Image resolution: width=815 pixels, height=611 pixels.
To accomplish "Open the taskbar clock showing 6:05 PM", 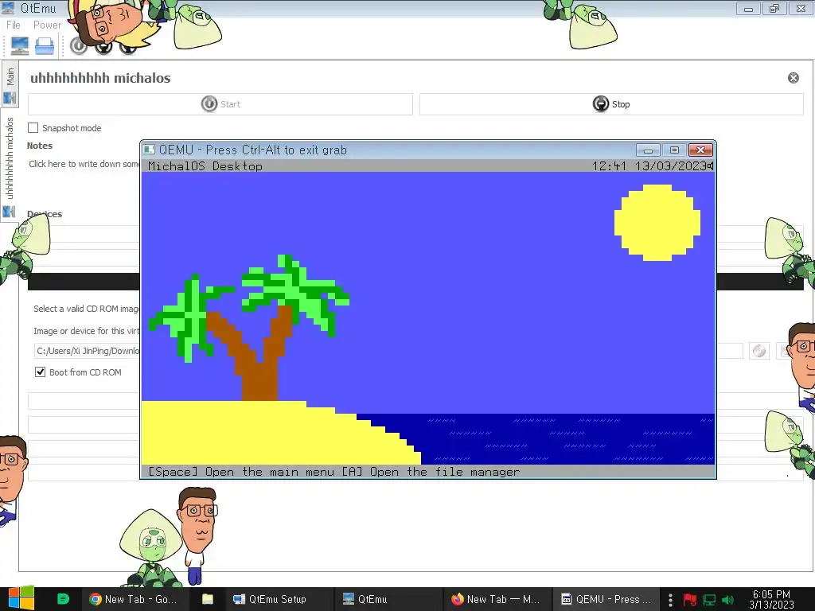I will click(771, 599).
